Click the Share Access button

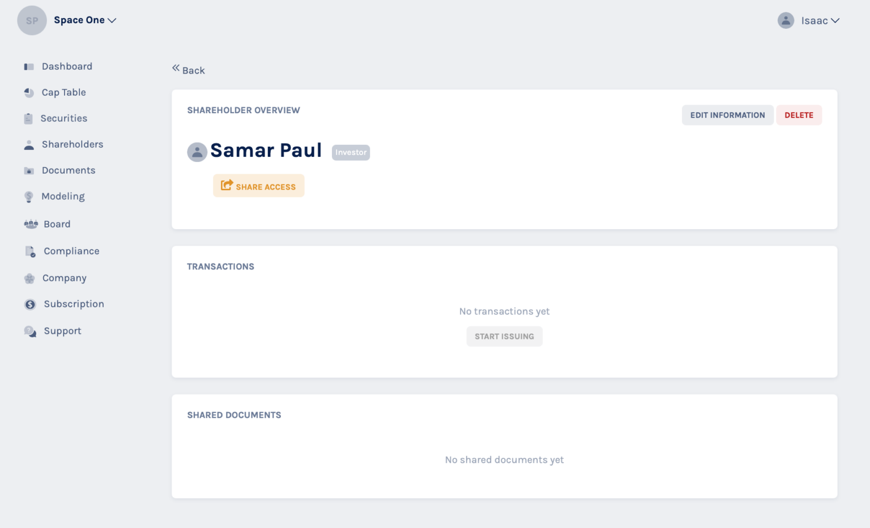coord(258,186)
